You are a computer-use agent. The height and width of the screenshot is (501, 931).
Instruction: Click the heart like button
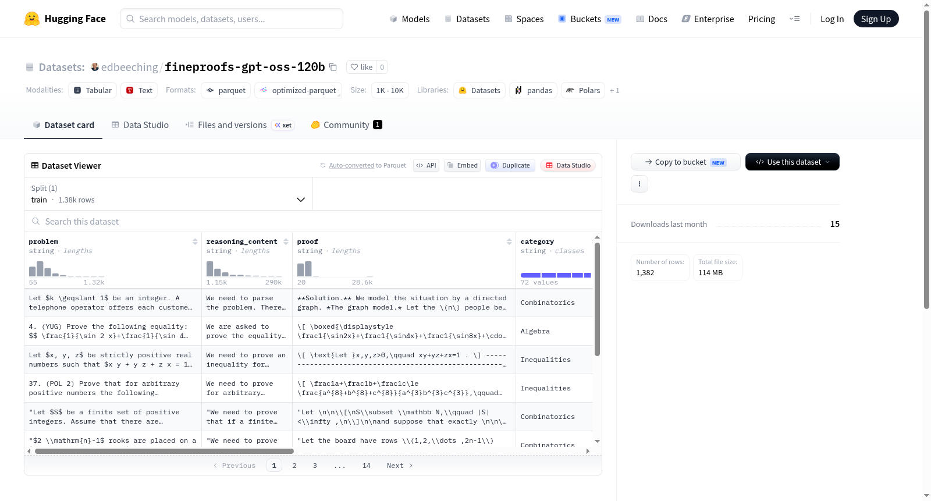pyautogui.click(x=361, y=67)
